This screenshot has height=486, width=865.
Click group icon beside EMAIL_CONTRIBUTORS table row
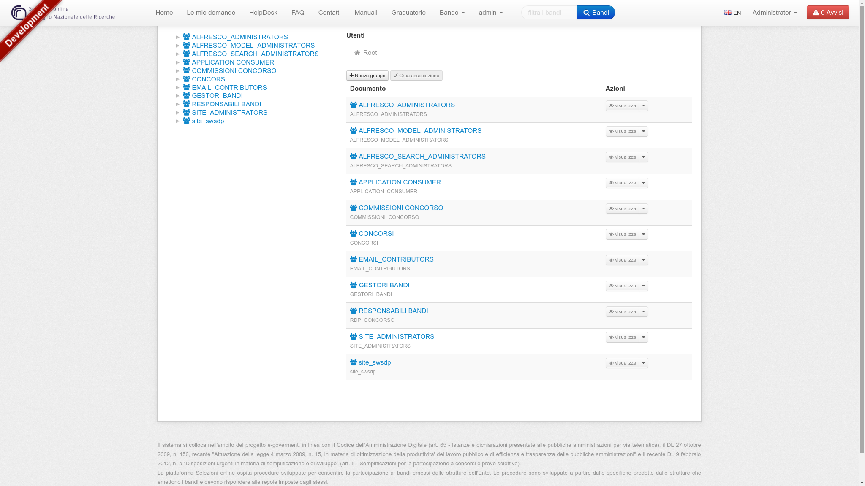(x=354, y=259)
